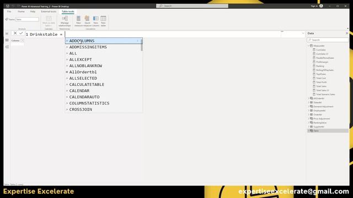Click the autocomplete list scrollbar
This screenshot has height=198, width=353.
pyautogui.click(x=142, y=45)
